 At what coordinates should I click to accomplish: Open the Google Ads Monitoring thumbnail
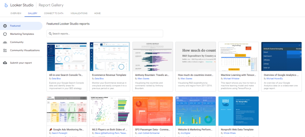67,111
